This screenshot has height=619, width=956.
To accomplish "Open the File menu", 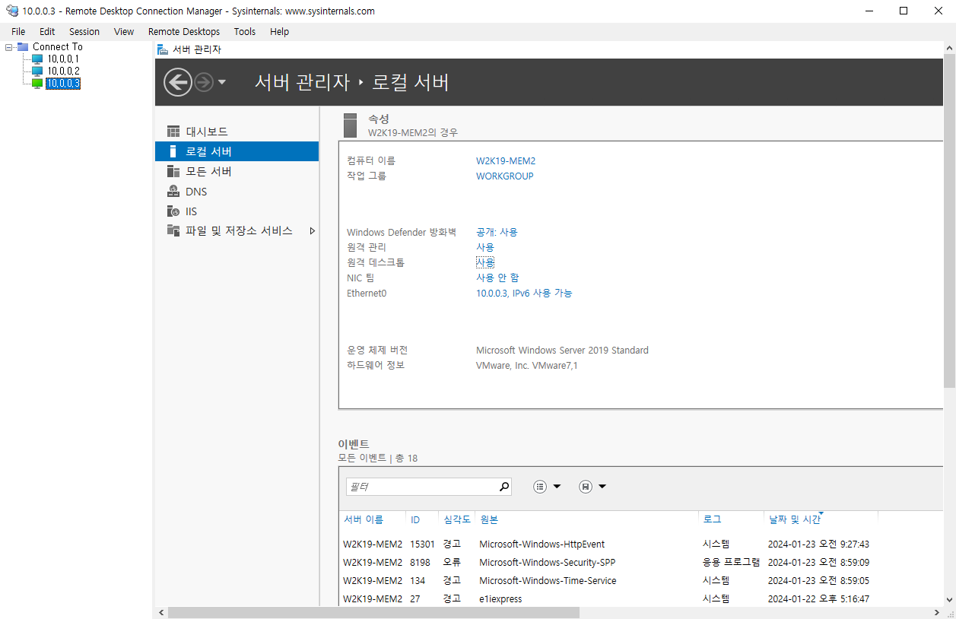I will pos(18,31).
